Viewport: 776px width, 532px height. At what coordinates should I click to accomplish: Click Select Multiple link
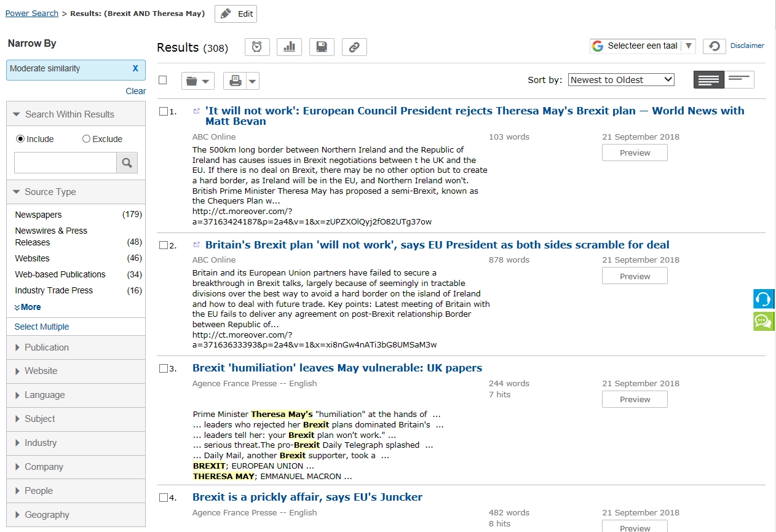[x=42, y=327]
